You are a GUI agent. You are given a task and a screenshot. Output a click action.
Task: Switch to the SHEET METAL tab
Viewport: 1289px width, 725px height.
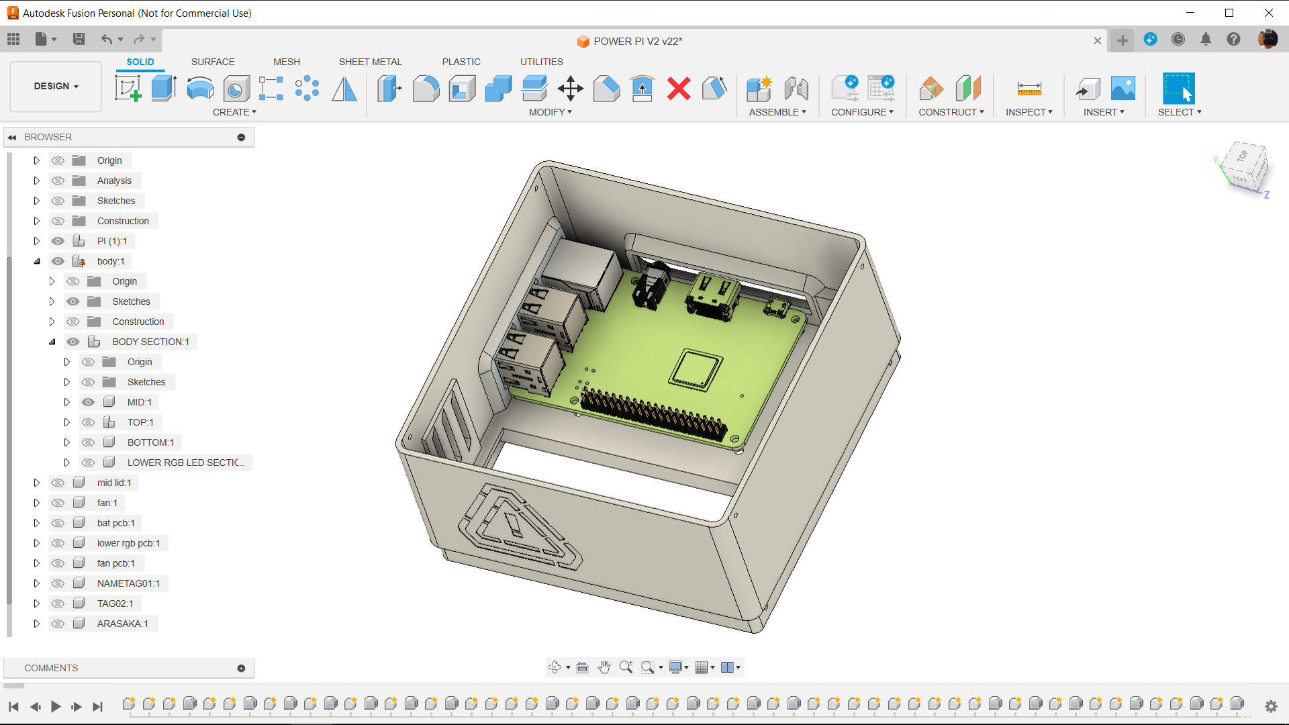coord(370,62)
